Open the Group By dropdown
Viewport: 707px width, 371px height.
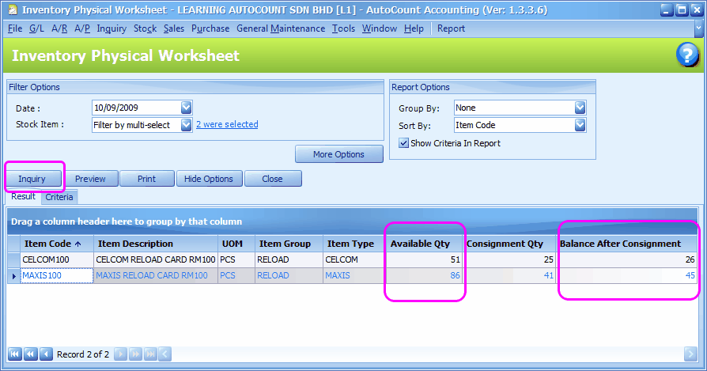(580, 108)
